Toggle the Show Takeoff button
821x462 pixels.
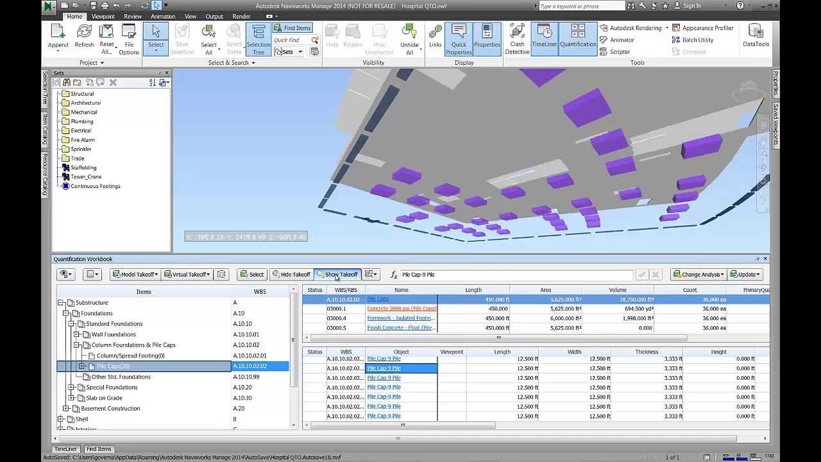tap(337, 275)
